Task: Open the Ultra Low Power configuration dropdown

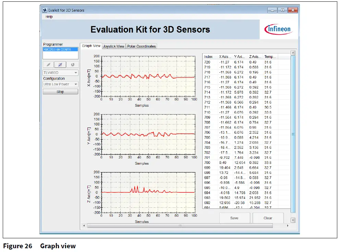Action: tap(60, 84)
